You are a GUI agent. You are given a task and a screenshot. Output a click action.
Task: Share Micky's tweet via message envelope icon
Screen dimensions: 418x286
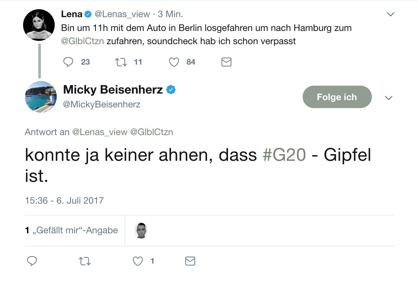coord(190,261)
